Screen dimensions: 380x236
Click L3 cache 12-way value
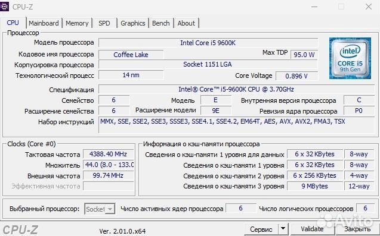(359, 186)
